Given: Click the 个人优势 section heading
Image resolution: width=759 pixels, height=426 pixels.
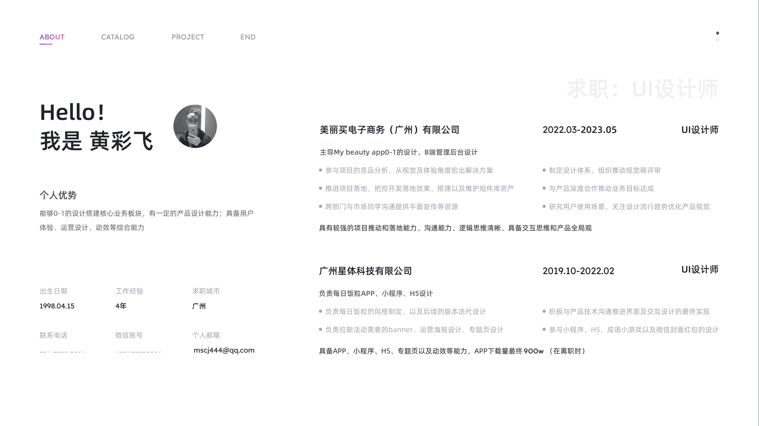Looking at the screenshot, I should (x=58, y=195).
